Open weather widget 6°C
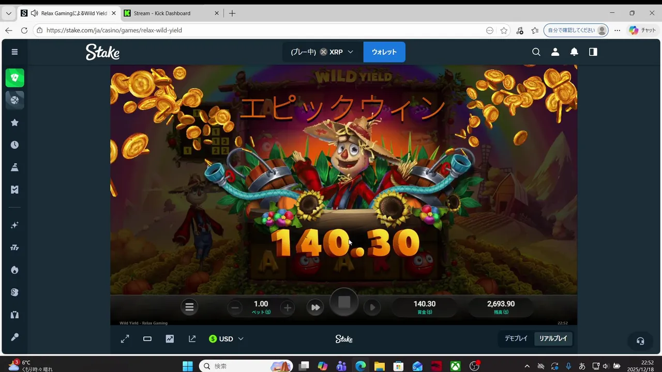 tap(30, 366)
